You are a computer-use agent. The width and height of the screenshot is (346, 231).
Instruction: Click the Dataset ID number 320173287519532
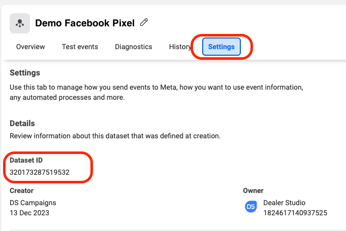click(x=40, y=172)
